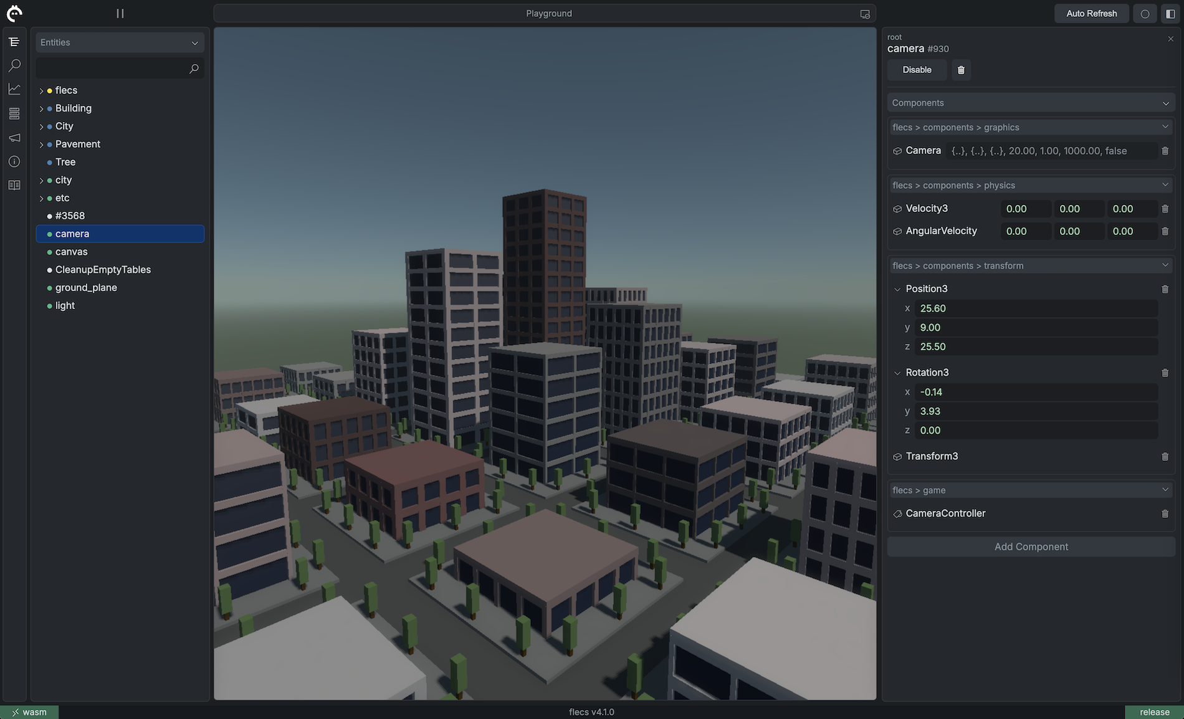The width and height of the screenshot is (1184, 719).
Task: Open the entity tree view panel
Action: (x=14, y=41)
